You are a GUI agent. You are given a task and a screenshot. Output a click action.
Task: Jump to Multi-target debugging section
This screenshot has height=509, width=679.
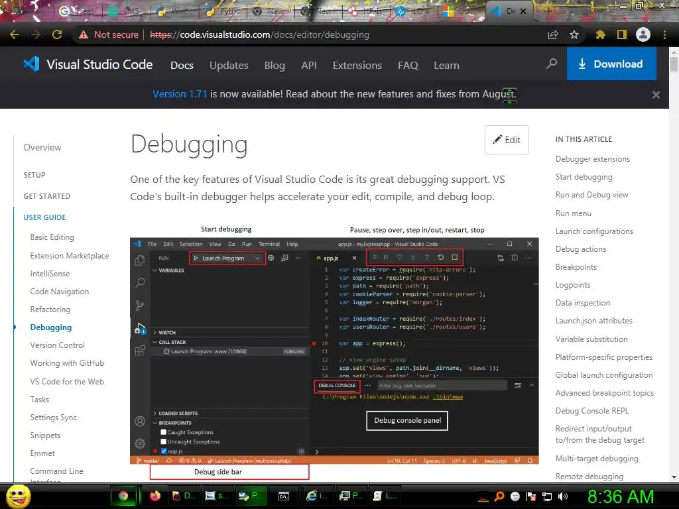pyautogui.click(x=597, y=459)
